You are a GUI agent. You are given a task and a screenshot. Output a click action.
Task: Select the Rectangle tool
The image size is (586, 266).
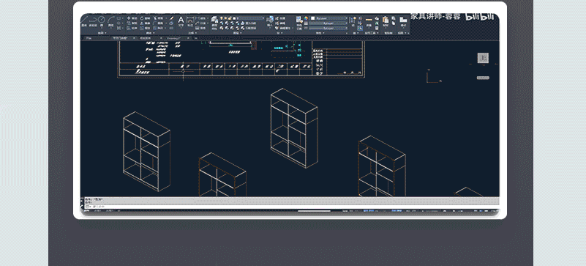pos(119,18)
